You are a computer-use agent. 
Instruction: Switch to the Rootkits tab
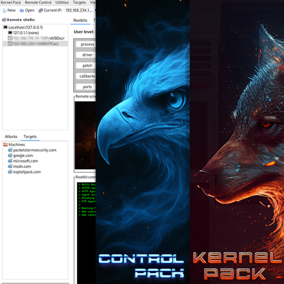pyautogui.click(x=80, y=20)
